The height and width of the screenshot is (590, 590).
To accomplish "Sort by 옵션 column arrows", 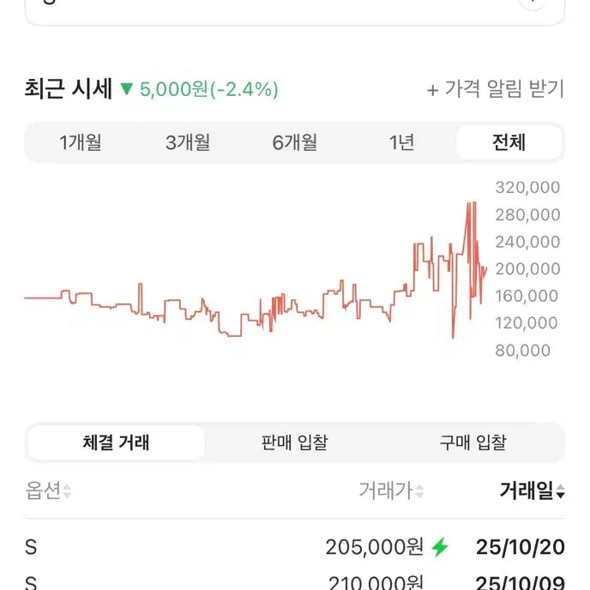I will [67, 492].
